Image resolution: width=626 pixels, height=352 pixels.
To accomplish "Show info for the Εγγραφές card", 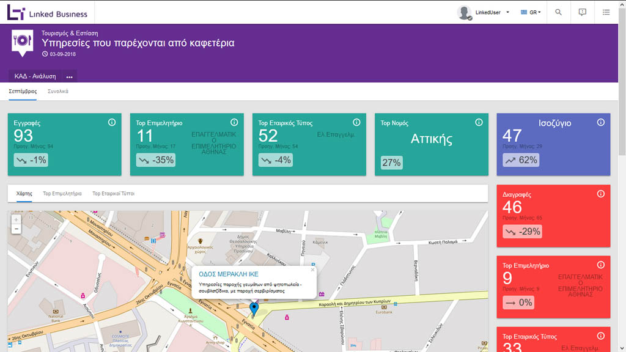I will pyautogui.click(x=112, y=122).
